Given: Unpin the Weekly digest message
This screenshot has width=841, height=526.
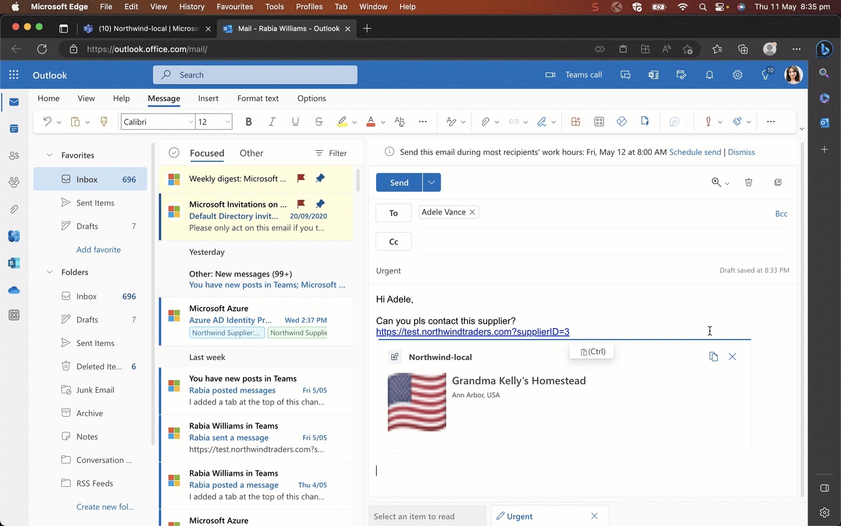Looking at the screenshot, I should click(320, 178).
